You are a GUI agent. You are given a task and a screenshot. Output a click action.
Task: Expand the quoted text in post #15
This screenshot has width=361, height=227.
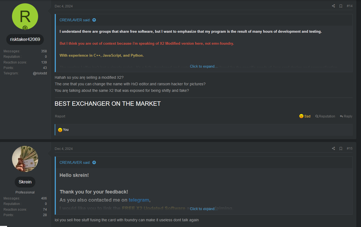(204, 209)
